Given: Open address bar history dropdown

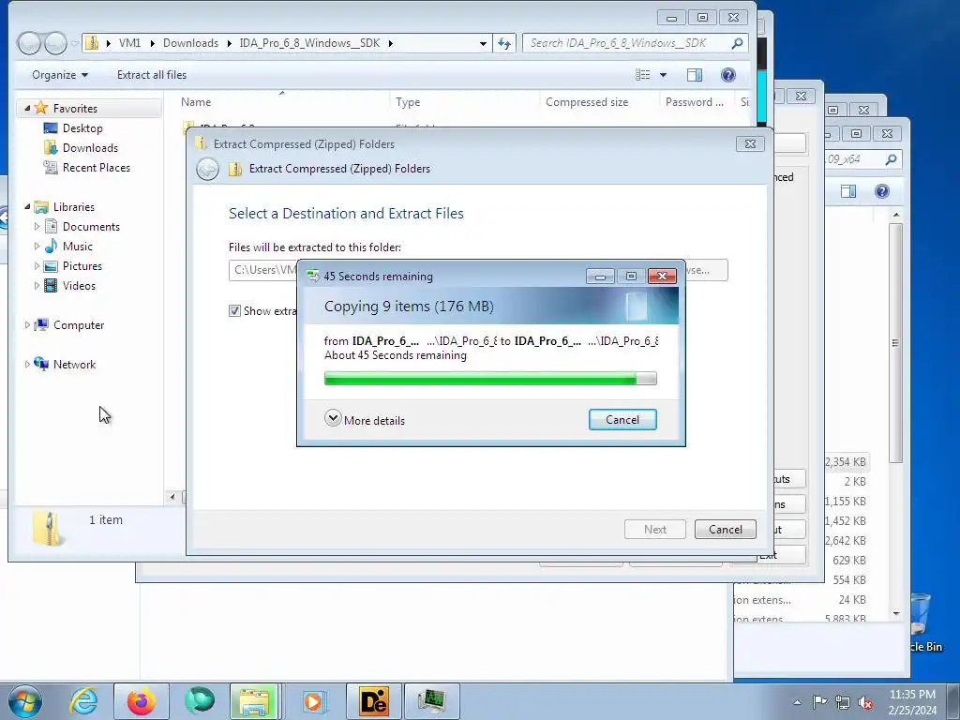Looking at the screenshot, I should 483,43.
